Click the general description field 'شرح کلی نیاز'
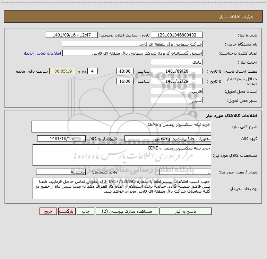 coord(121,127)
